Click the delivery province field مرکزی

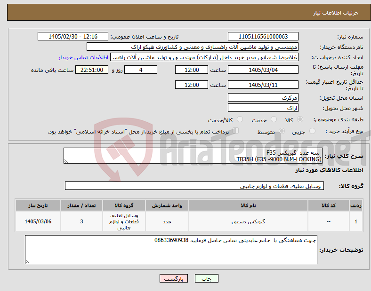tap(263, 97)
